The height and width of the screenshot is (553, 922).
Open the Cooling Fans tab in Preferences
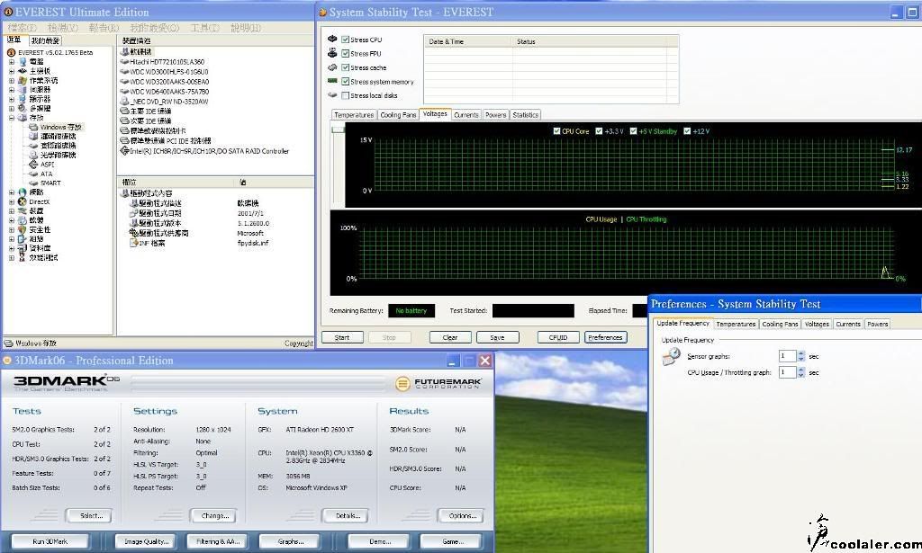pyautogui.click(x=780, y=324)
